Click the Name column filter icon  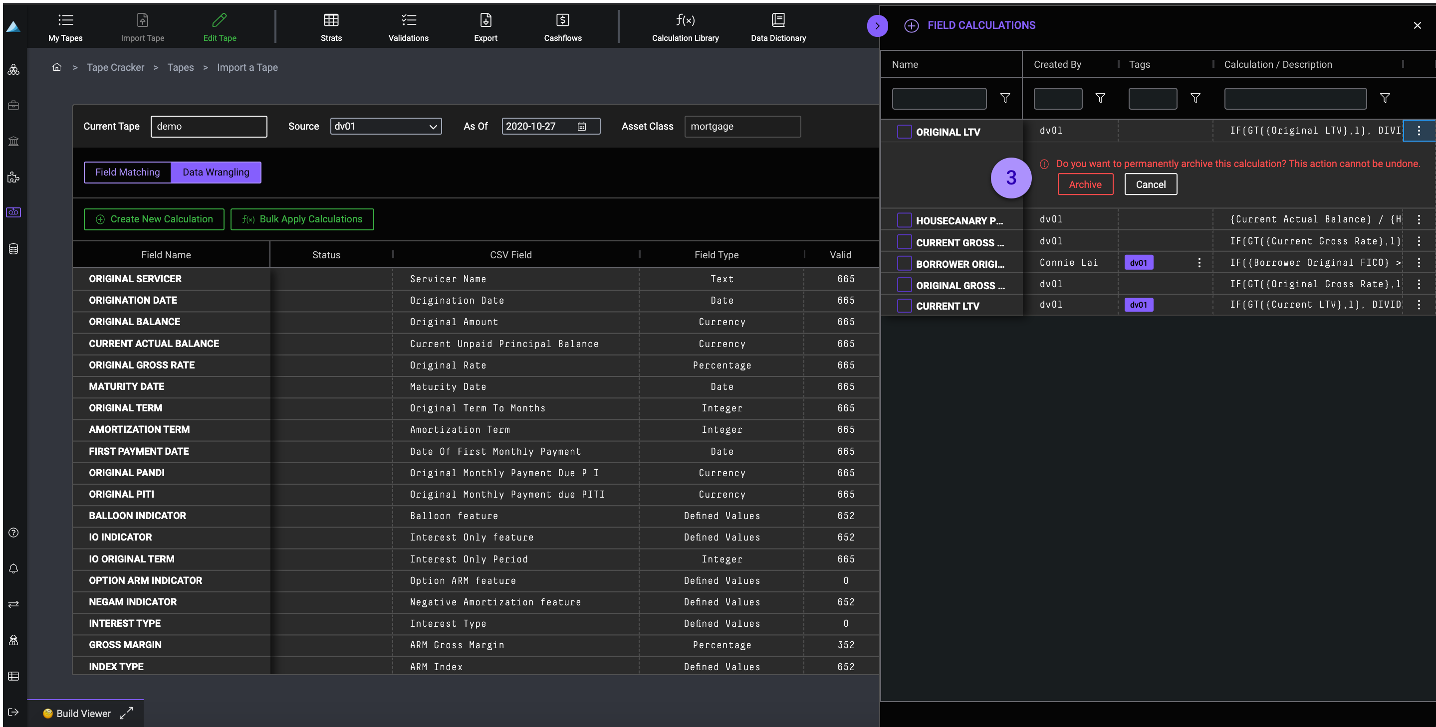coord(1004,98)
